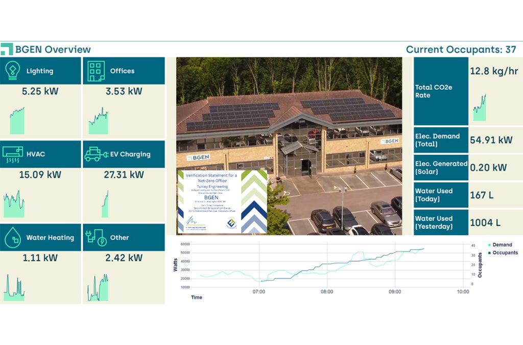Click the 1.11 kW water heating value
523x345 pixels.
(40, 258)
